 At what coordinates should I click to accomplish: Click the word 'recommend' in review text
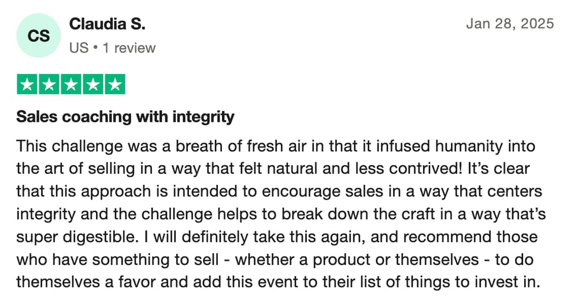tap(447, 237)
